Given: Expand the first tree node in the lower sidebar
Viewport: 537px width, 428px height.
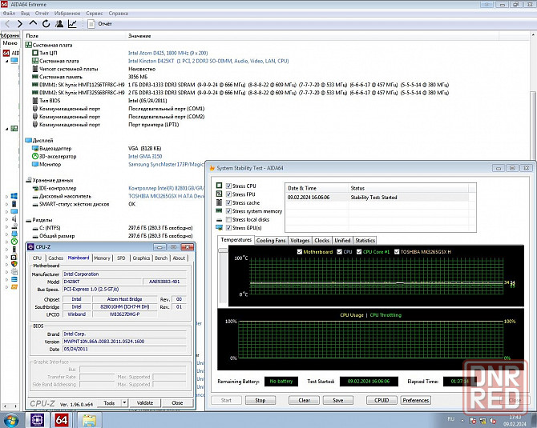Looking at the screenshot, I should (x=7, y=196).
